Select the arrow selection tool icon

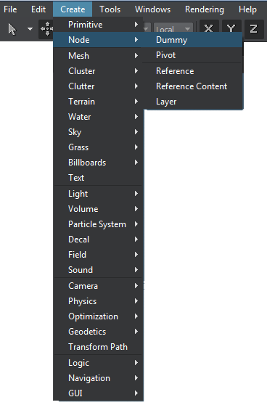[x=12, y=29]
